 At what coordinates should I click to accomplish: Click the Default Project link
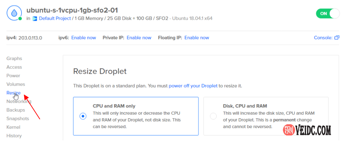tap(55, 18)
